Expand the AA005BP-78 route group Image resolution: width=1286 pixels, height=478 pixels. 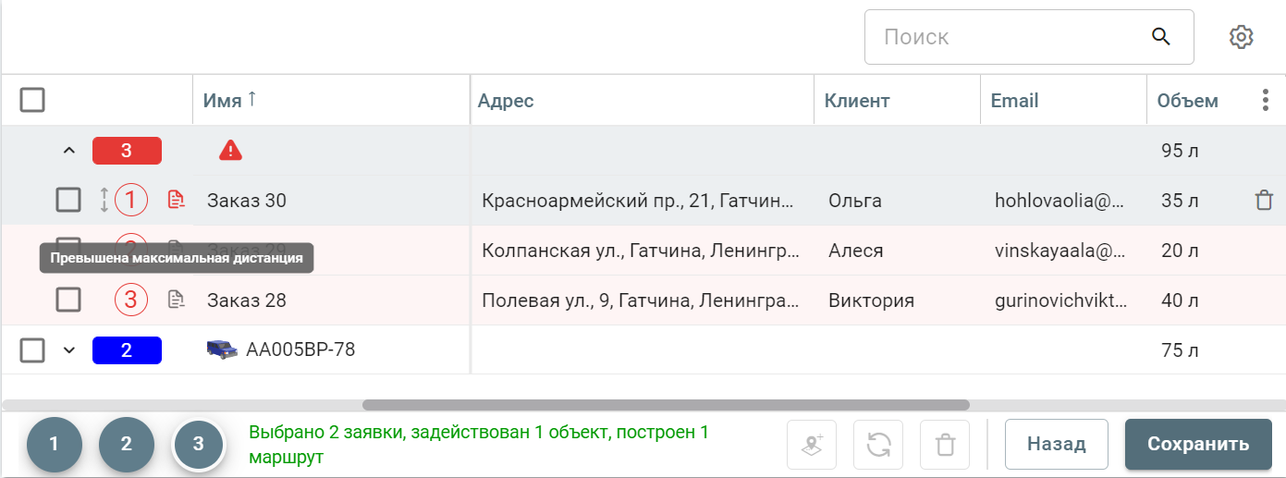coord(68,350)
